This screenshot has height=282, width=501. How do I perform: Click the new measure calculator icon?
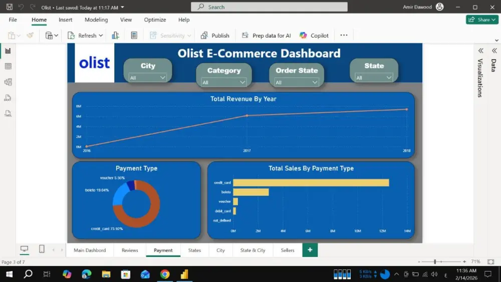[x=134, y=36]
